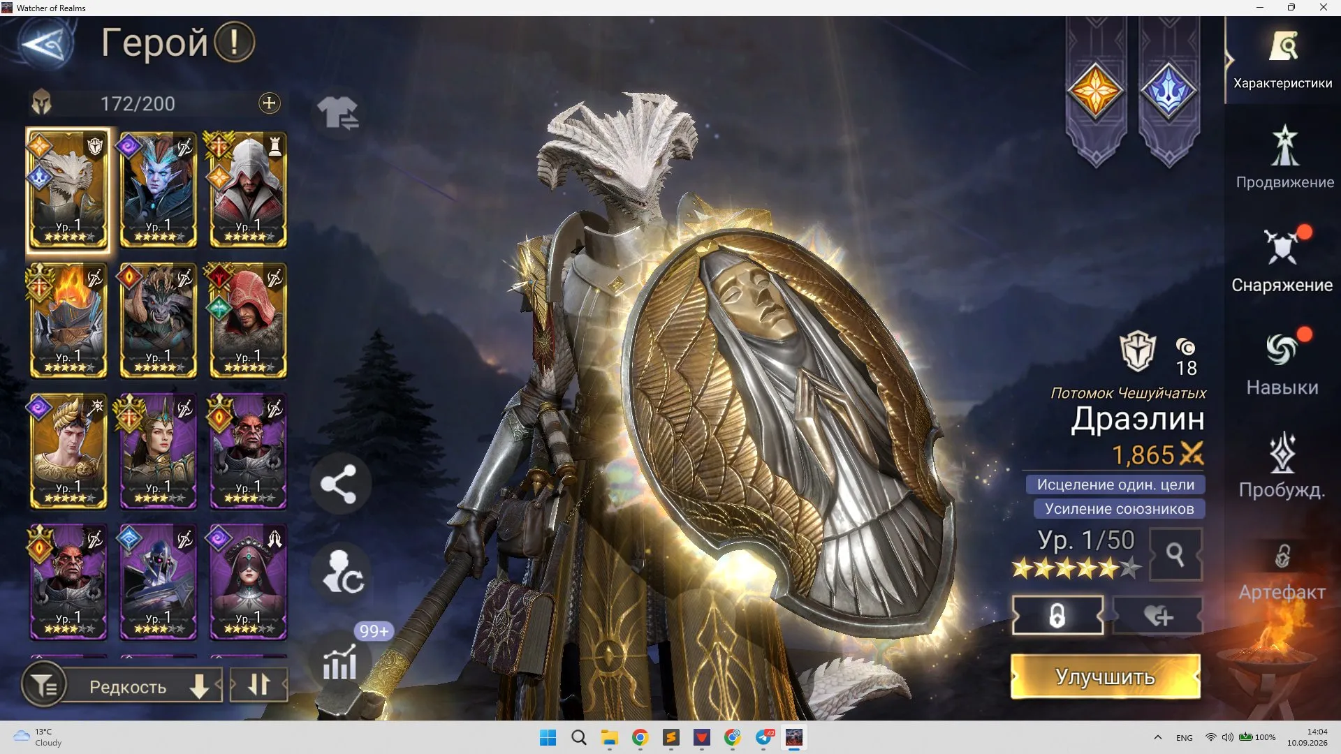
Task: Select the white-hooded assassin hero card
Action: [248, 190]
